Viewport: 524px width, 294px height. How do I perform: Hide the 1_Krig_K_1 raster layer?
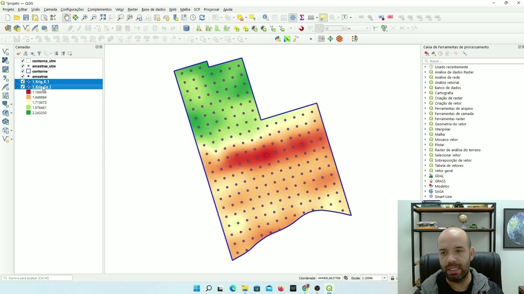[x=23, y=82]
